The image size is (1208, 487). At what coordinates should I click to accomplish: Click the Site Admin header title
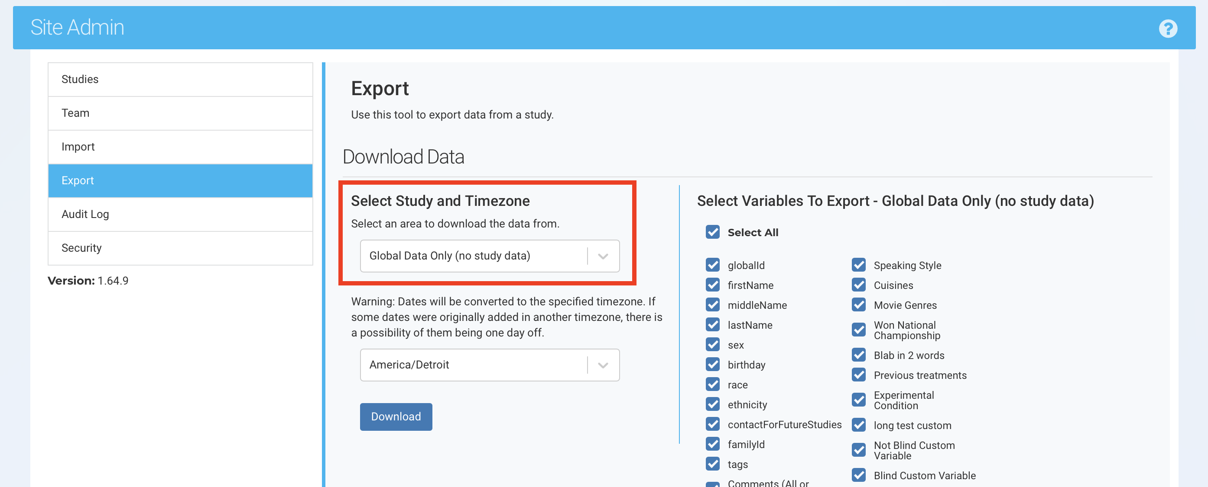click(x=78, y=28)
